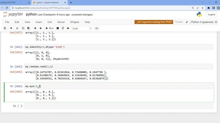Open the View menu

pyautogui.click(x=27, y=22)
